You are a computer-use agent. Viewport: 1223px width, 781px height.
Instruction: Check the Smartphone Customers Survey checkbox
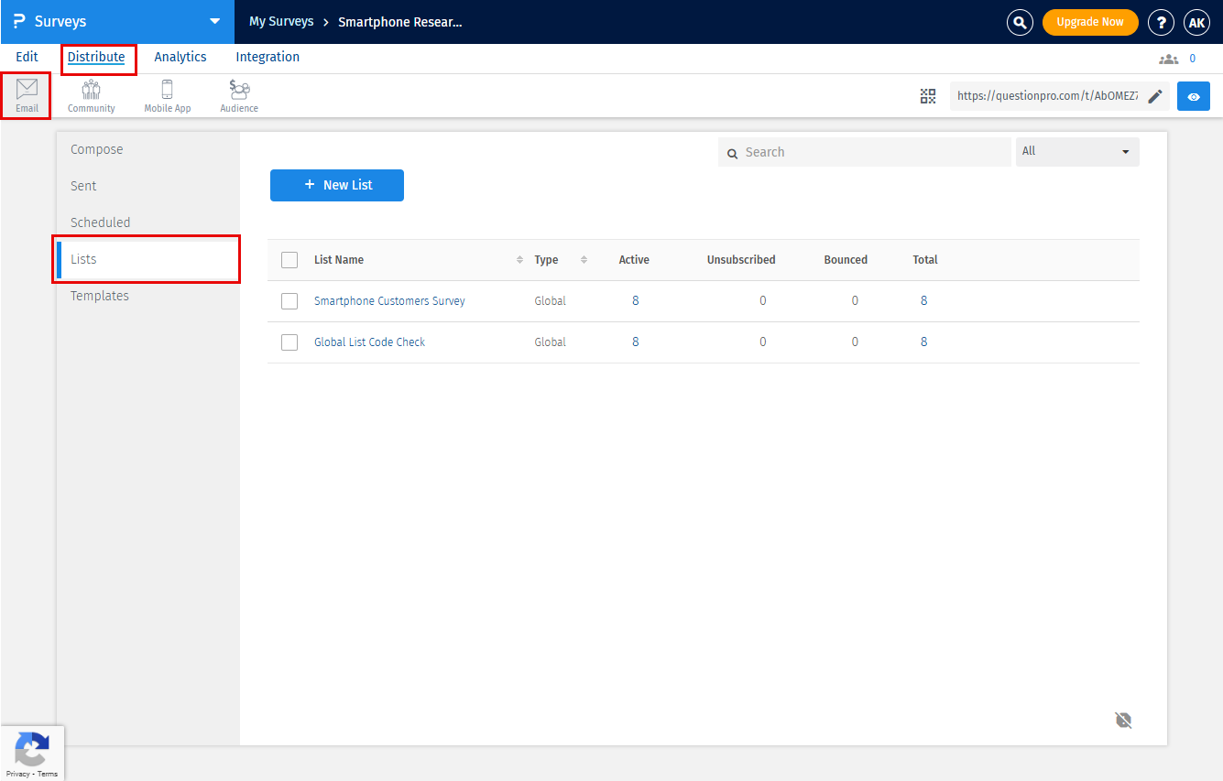pos(289,301)
